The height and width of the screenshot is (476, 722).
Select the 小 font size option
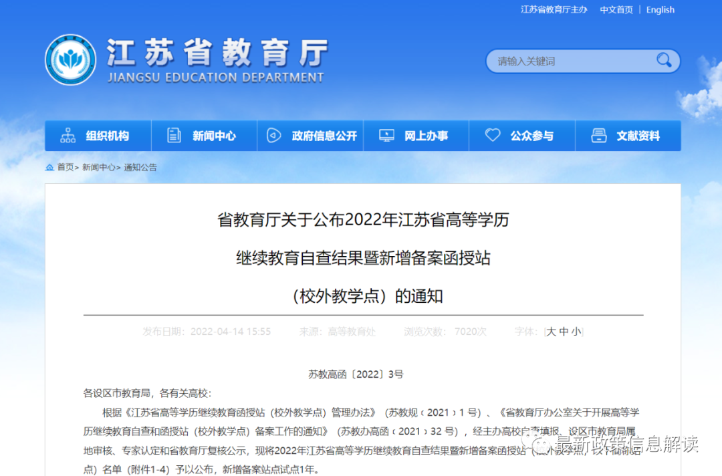tap(576, 331)
